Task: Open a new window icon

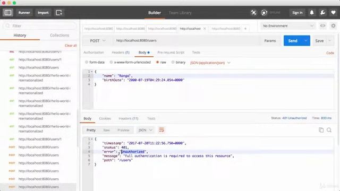Action: point(59,13)
